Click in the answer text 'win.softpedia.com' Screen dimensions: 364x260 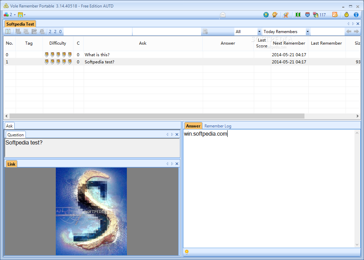click(x=205, y=134)
